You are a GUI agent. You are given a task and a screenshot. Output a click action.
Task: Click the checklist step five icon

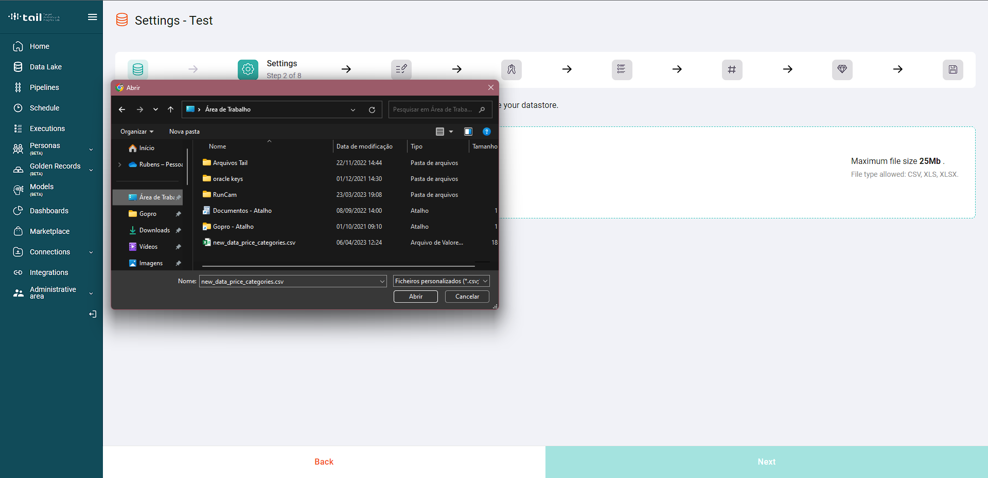[x=622, y=69]
